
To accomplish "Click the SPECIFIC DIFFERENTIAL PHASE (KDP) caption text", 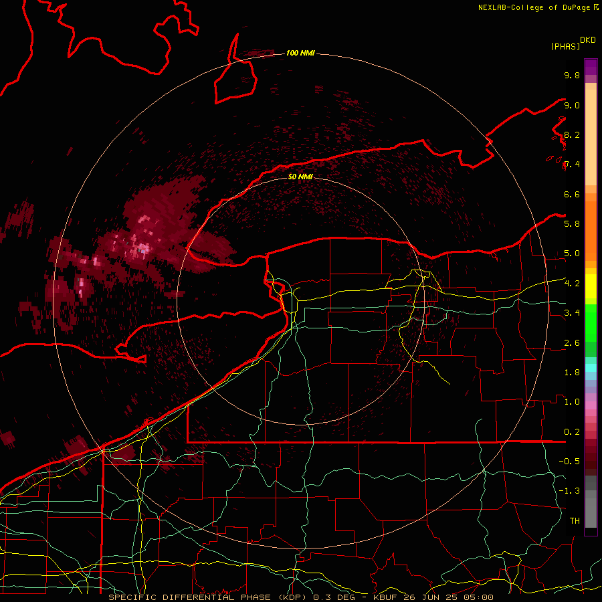I will 207,597.
